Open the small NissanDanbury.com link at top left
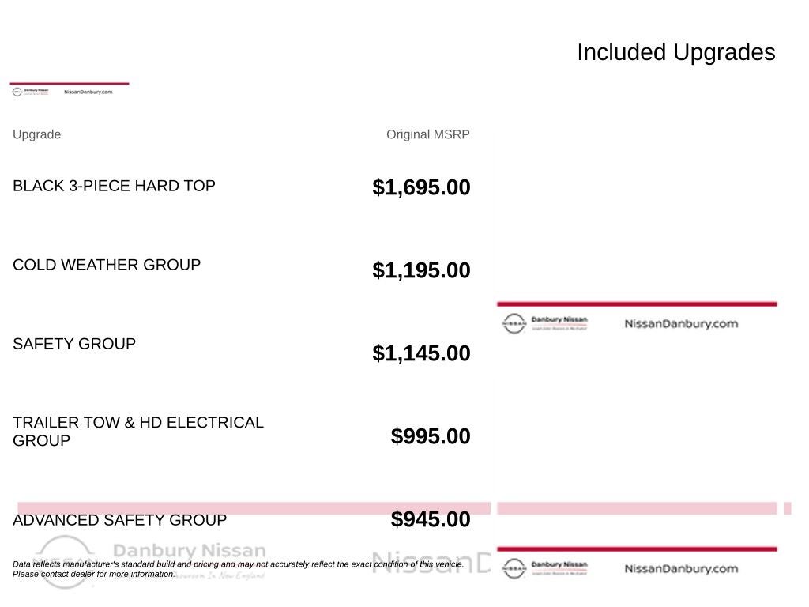This screenshot has width=809, height=607. pyautogui.click(x=88, y=92)
